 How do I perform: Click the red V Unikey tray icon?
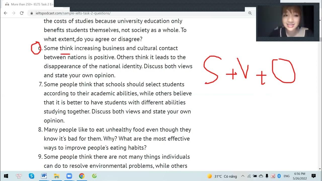273,176
